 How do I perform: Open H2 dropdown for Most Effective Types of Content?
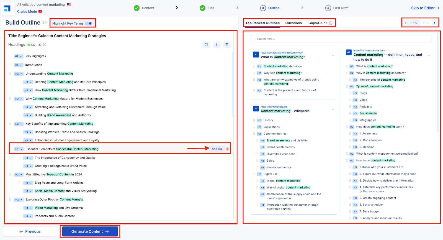[19, 175]
